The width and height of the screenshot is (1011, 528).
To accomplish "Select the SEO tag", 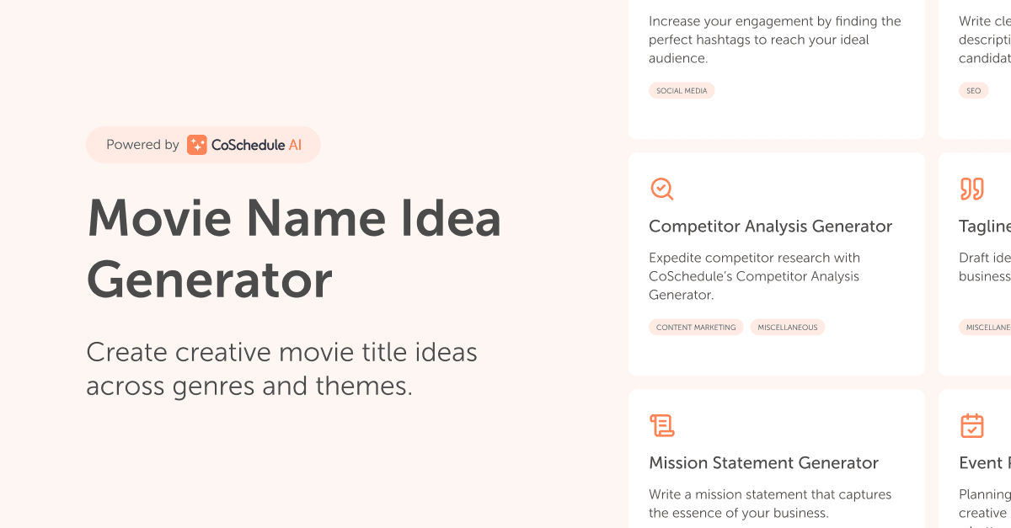I will point(974,91).
